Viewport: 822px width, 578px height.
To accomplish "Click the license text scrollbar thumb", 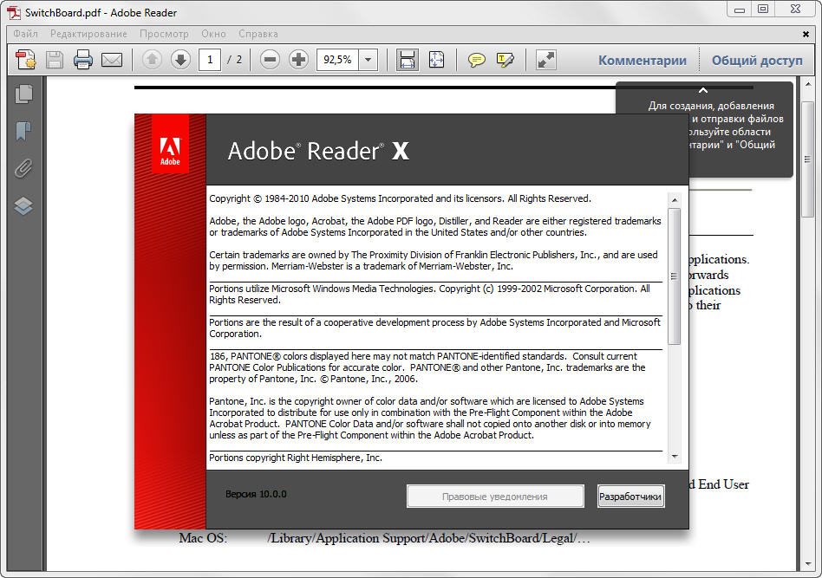I will tap(675, 276).
